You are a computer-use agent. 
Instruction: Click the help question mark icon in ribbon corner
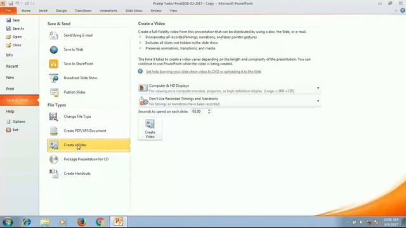403,11
